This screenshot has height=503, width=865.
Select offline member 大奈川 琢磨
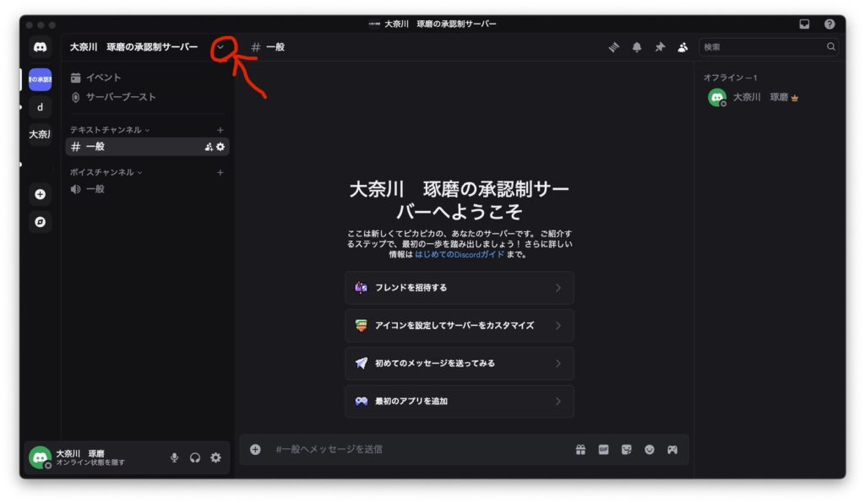coord(769,98)
